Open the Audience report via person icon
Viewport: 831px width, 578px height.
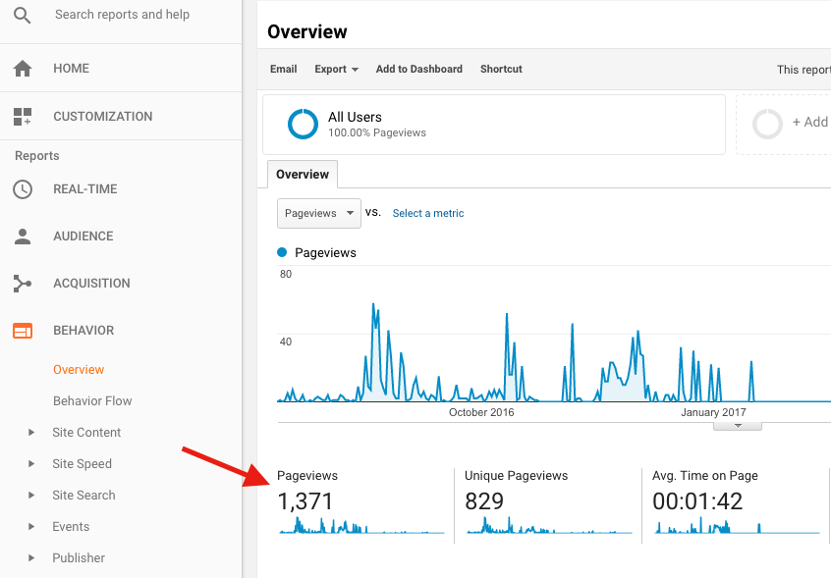point(24,236)
